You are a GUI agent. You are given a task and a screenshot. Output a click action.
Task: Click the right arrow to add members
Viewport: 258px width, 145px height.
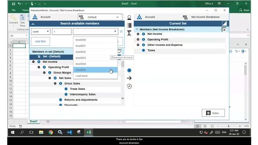[x=129, y=78]
